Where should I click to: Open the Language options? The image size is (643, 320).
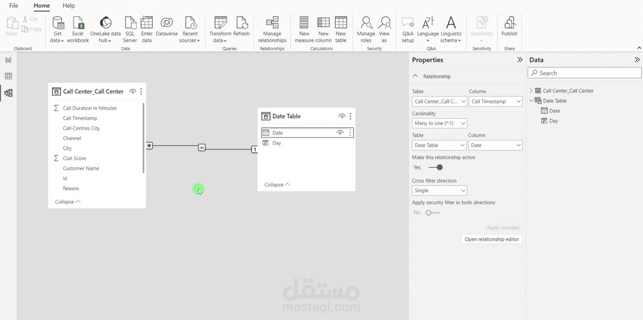pos(428,30)
